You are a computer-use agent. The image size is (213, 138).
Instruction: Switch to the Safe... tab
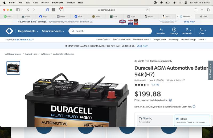[x=114, y=16]
